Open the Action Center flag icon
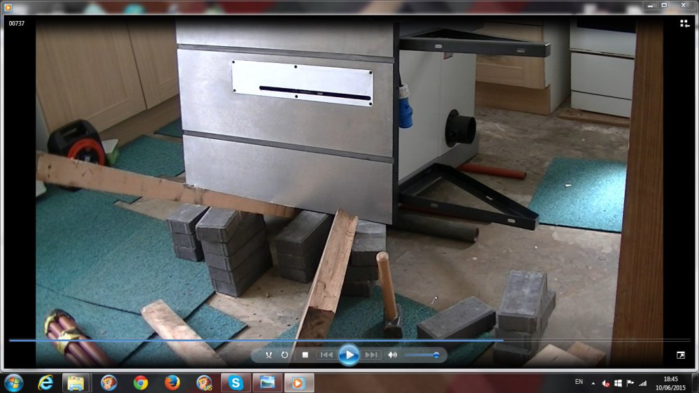The height and width of the screenshot is (393, 699). tap(630, 383)
